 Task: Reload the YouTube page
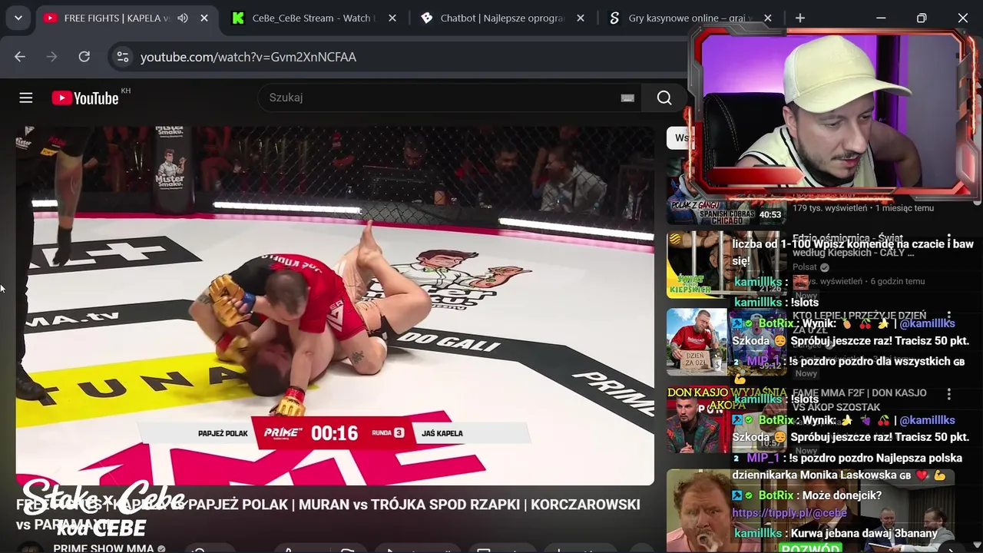point(84,57)
